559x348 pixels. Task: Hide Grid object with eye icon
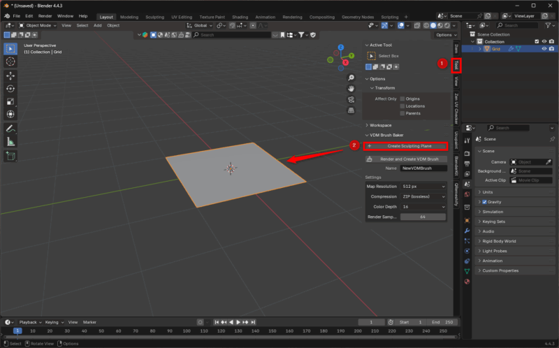[544, 49]
